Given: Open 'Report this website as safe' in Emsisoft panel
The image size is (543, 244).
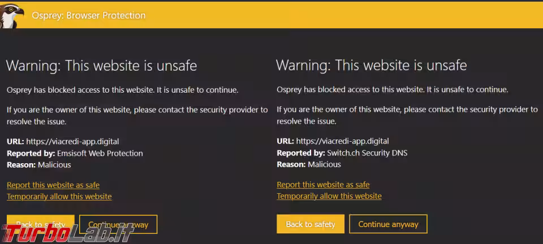Looking at the screenshot, I should coord(53,185).
